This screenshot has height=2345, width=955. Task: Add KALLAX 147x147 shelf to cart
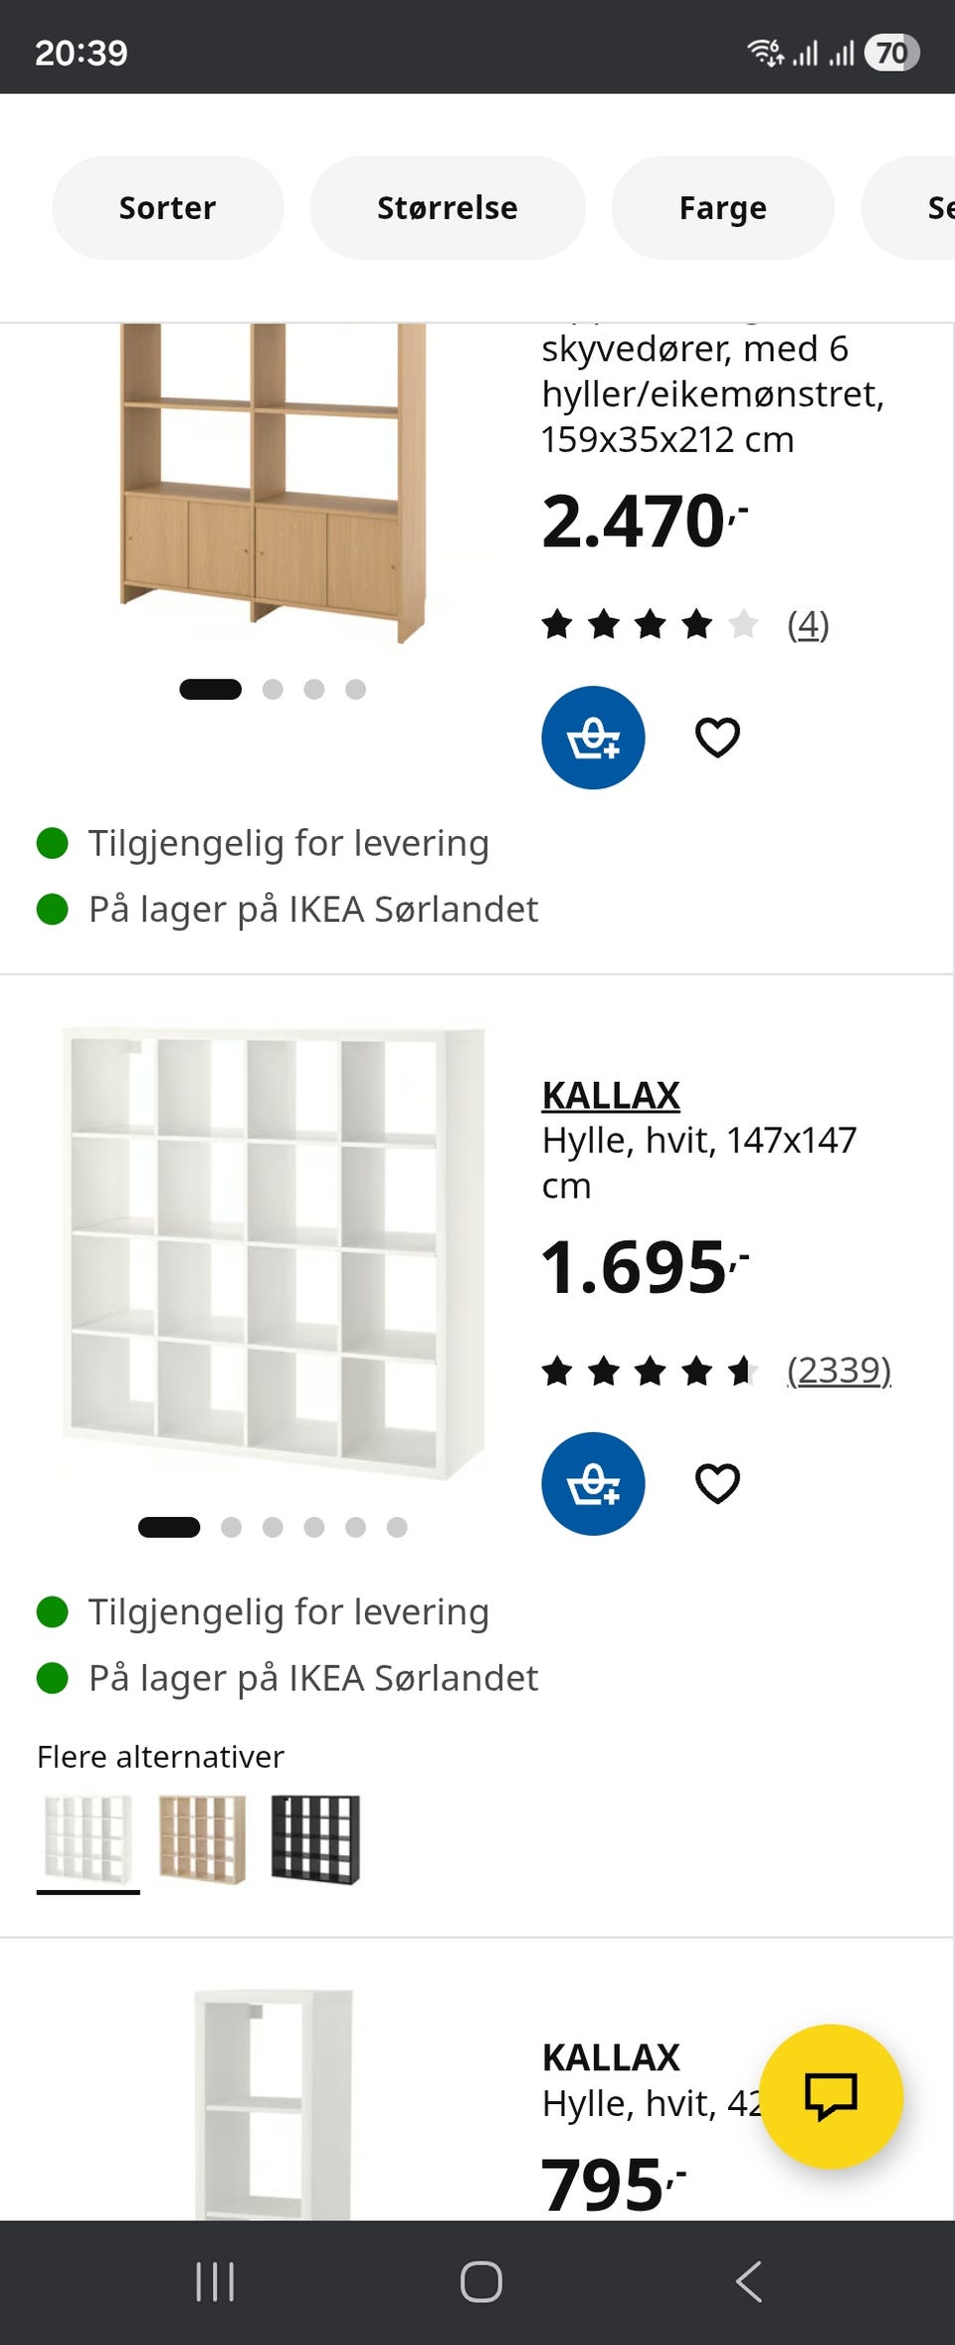pos(593,1483)
